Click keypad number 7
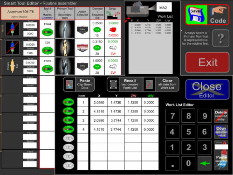The height and width of the screenshot is (175, 233). [172, 116]
